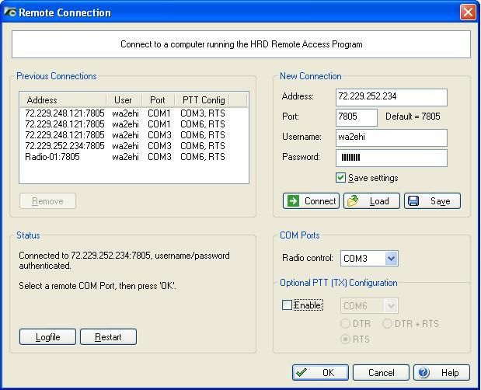Select the 72.229.252.234:7805 connection row

(64, 146)
